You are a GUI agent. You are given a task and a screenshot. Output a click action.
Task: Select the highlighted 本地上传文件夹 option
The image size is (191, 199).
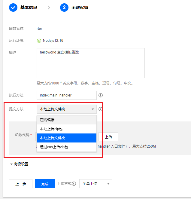[x=66, y=138]
